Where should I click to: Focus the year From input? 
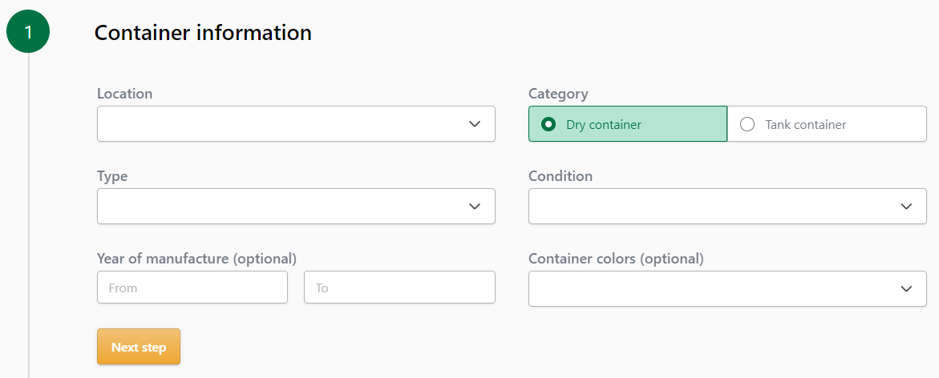pyautogui.click(x=192, y=288)
